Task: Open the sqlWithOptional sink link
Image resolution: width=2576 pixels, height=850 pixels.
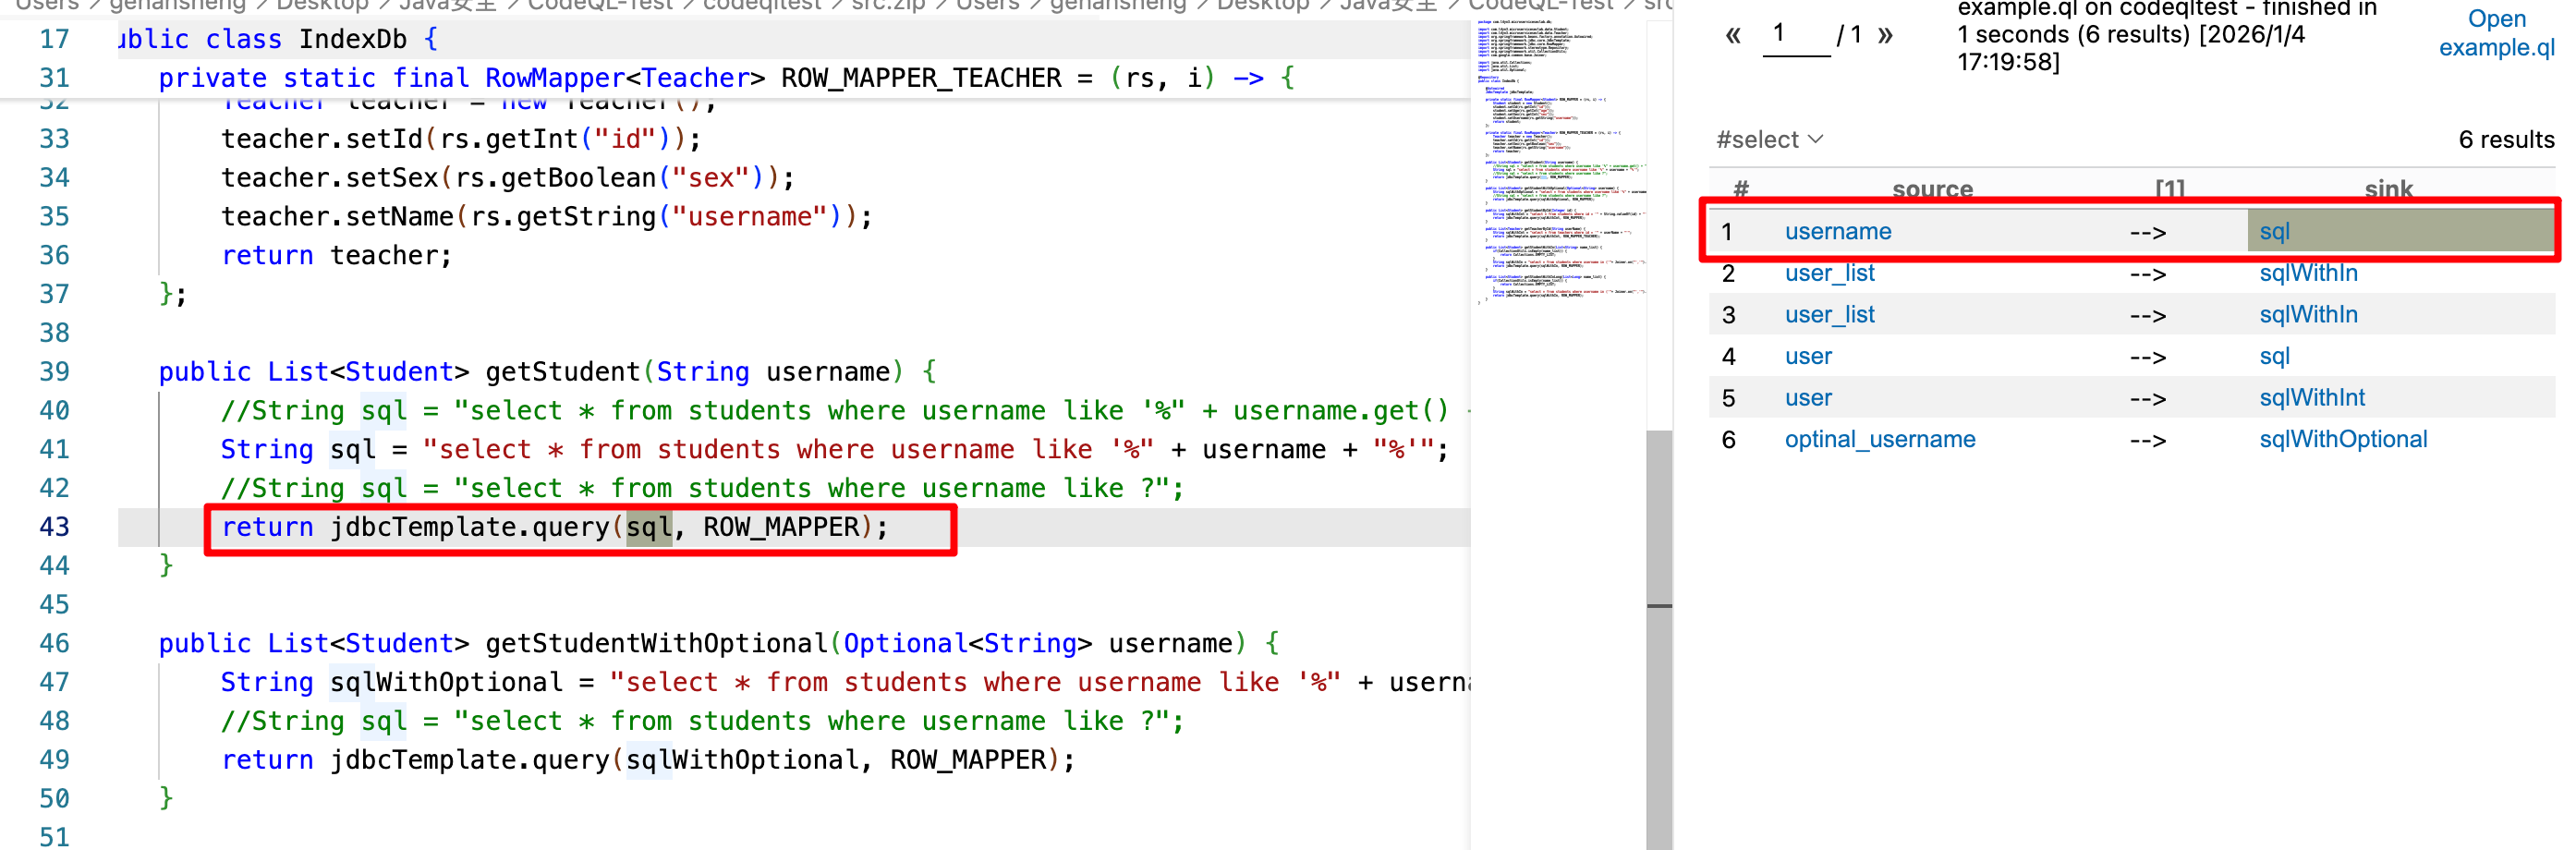Action: 2342,440
